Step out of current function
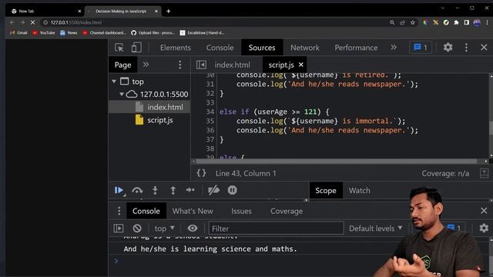Image resolution: width=493 pixels, height=277 pixels. pos(173,190)
